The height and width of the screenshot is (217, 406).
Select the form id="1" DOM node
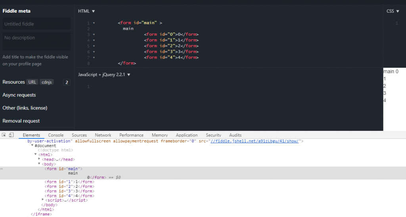[69, 182]
